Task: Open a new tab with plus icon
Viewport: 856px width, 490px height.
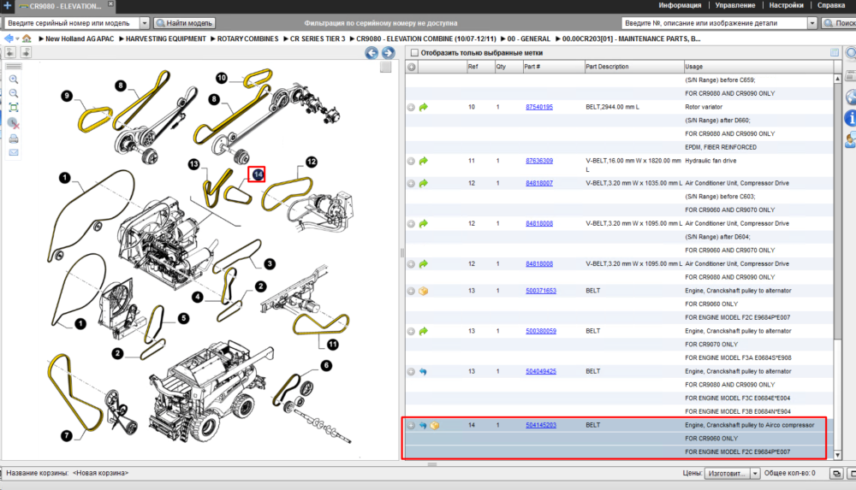Action: click(x=7, y=5)
